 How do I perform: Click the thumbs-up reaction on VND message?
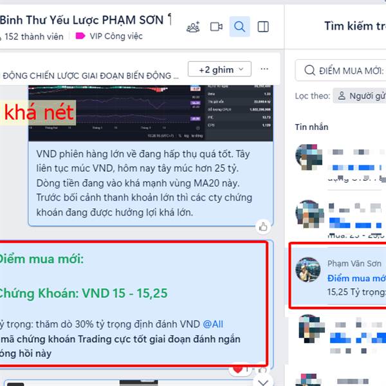[x=263, y=226]
